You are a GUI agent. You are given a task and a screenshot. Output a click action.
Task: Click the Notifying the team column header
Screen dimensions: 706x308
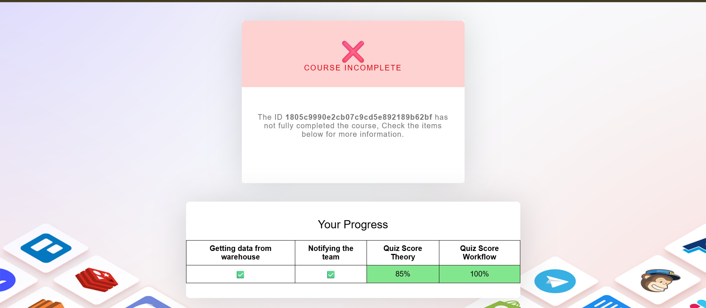331,253
